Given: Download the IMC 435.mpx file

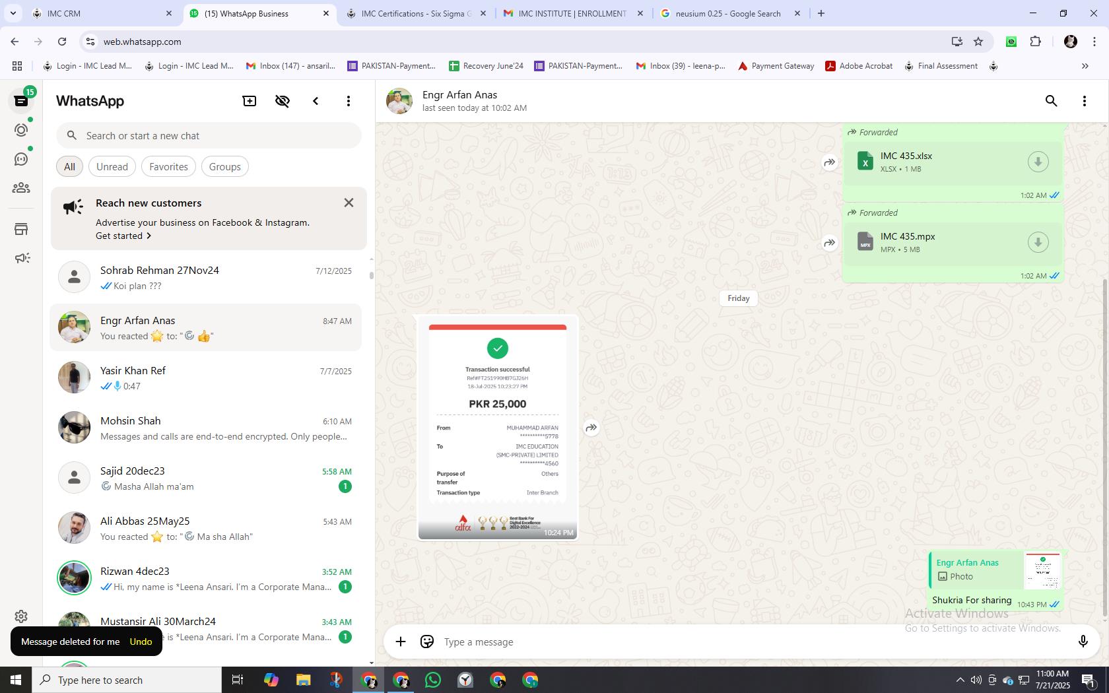Looking at the screenshot, I should pyautogui.click(x=1038, y=242).
